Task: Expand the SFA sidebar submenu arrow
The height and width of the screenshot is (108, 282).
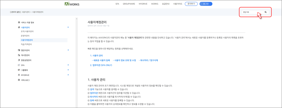Action: pos(68,65)
